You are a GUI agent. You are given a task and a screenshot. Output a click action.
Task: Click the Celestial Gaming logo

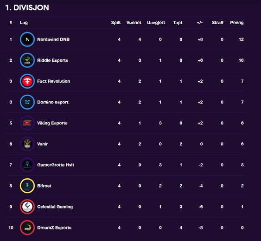coord(27,207)
